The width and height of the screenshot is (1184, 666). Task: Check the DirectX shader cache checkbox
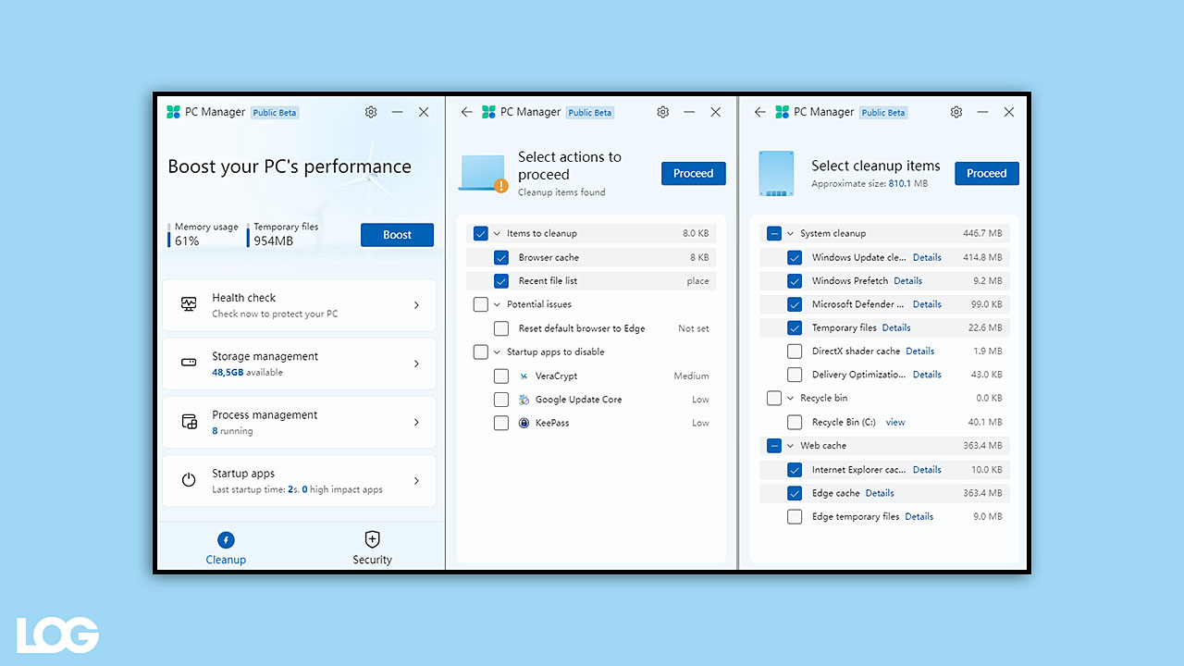point(795,351)
